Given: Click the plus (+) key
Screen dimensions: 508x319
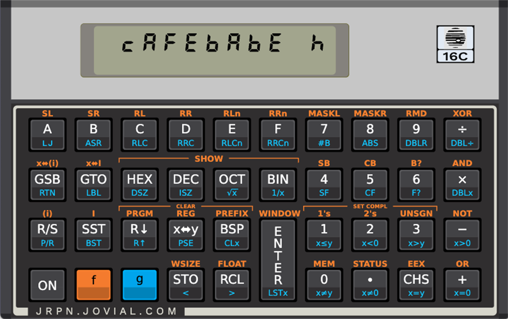Looking at the screenshot, I should coord(462,285).
